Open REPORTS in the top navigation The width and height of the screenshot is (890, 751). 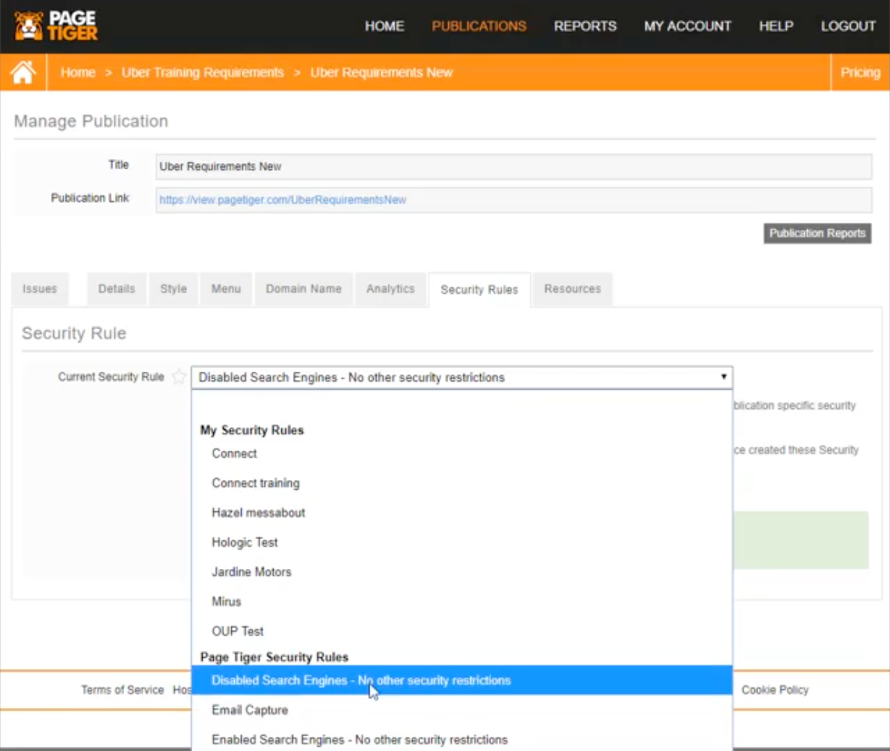pos(585,26)
